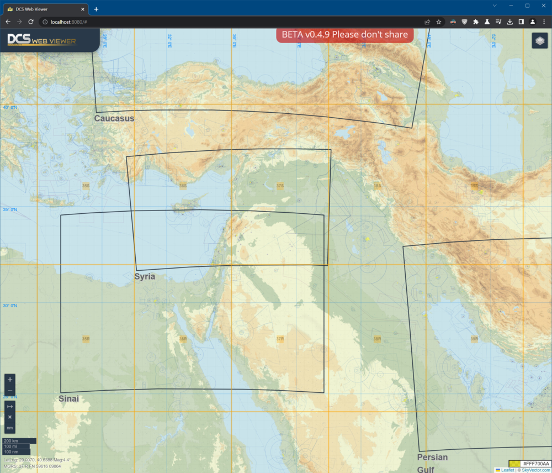552x473 pixels.
Task: Open the goggles-face extension icon
Action: point(453,22)
